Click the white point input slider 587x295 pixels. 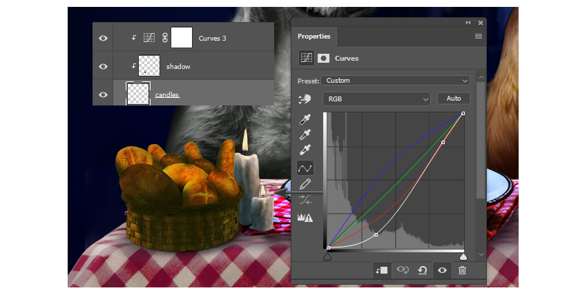(x=463, y=256)
